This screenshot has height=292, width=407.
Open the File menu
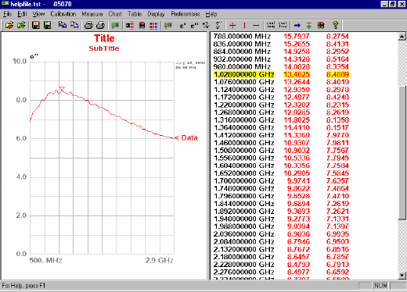(x=7, y=14)
